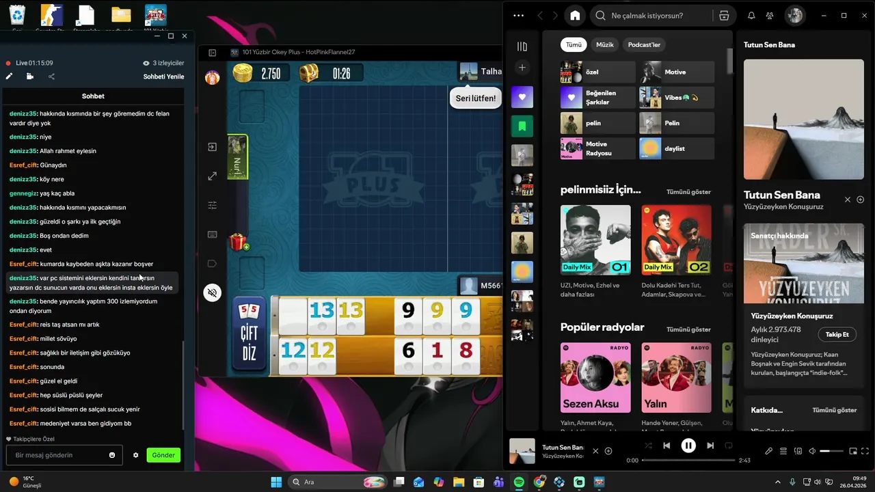The height and width of the screenshot is (492, 875).
Task: Open connect to a device
Action: tap(798, 451)
